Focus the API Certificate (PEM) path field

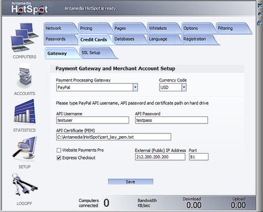(x=113, y=137)
